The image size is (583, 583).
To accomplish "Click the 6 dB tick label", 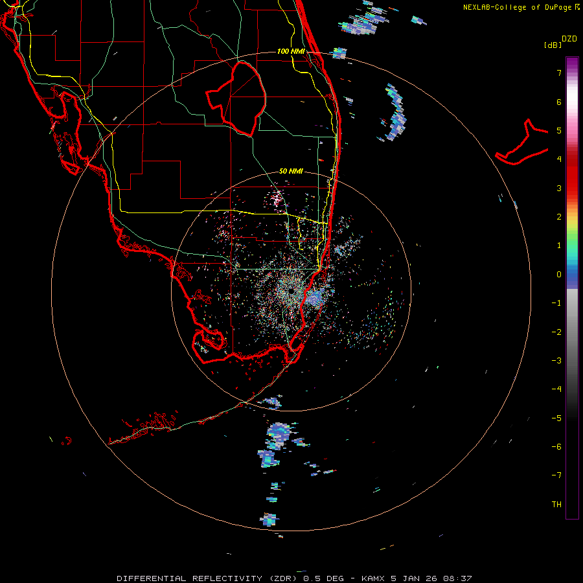I will [x=559, y=102].
